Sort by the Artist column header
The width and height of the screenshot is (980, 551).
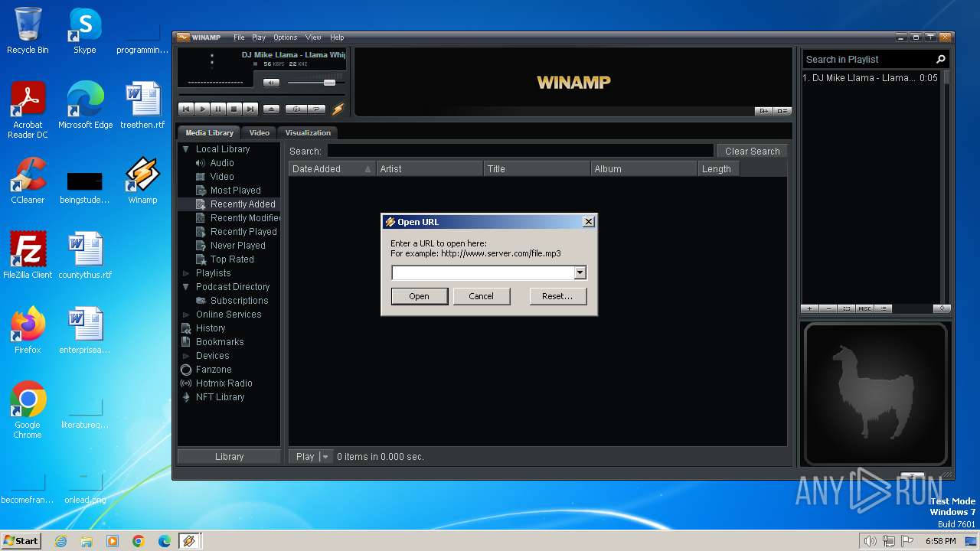430,169
